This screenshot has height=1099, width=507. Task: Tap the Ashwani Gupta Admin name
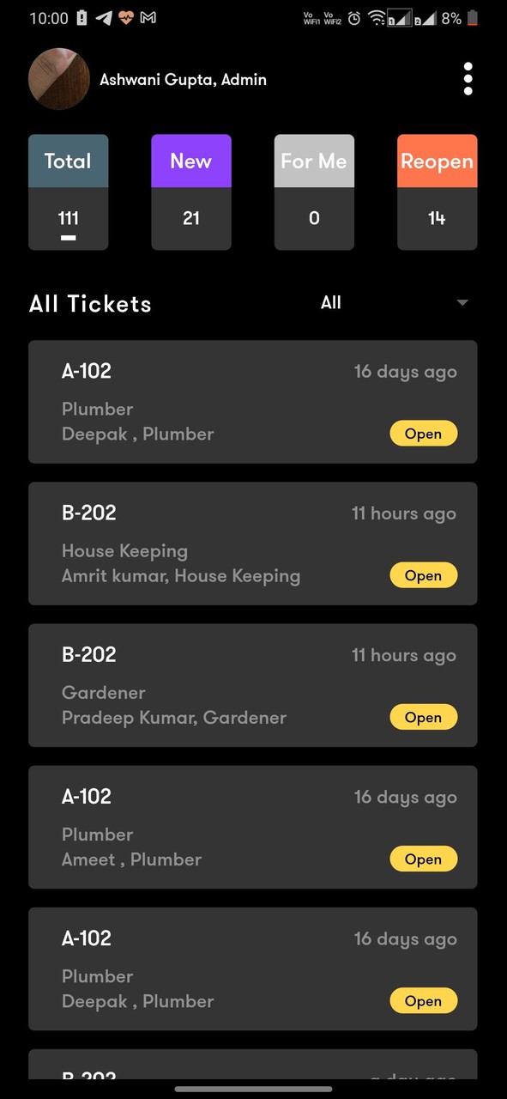point(183,79)
